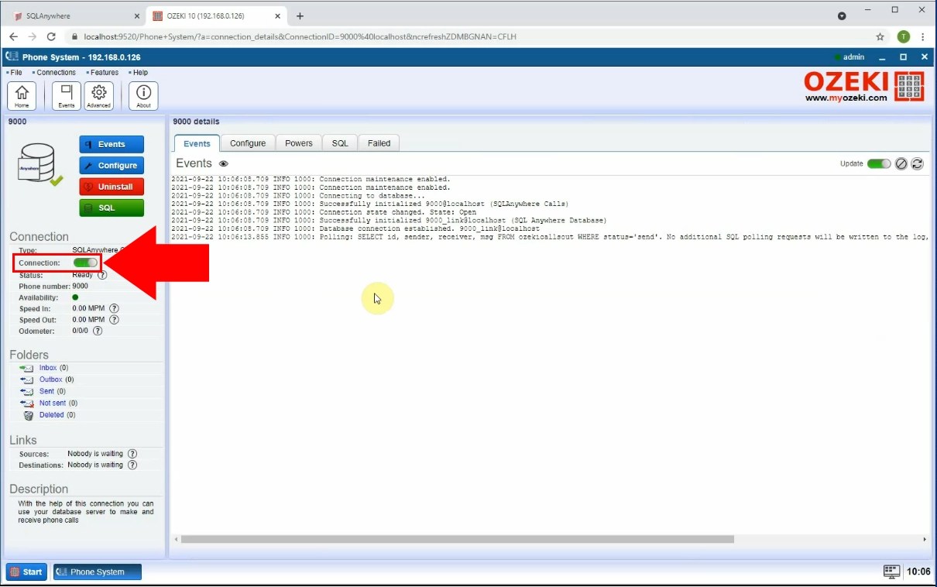937x587 pixels.
Task: Click the Start button in taskbar
Action: 26,572
